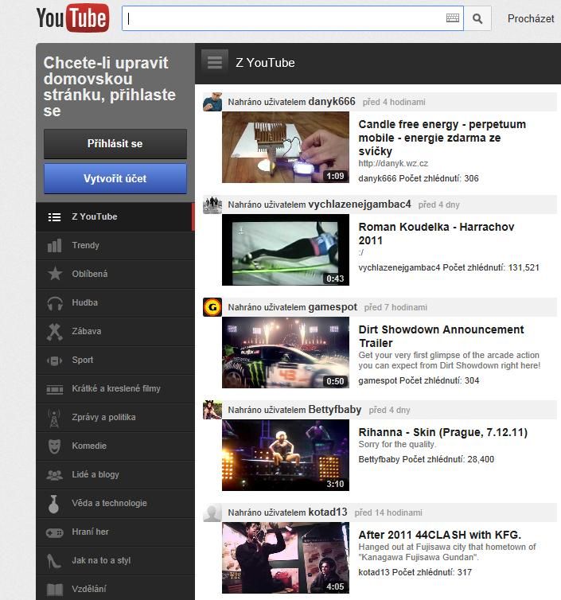
Task: Click the Sport sidebar icon
Action: [x=54, y=360]
